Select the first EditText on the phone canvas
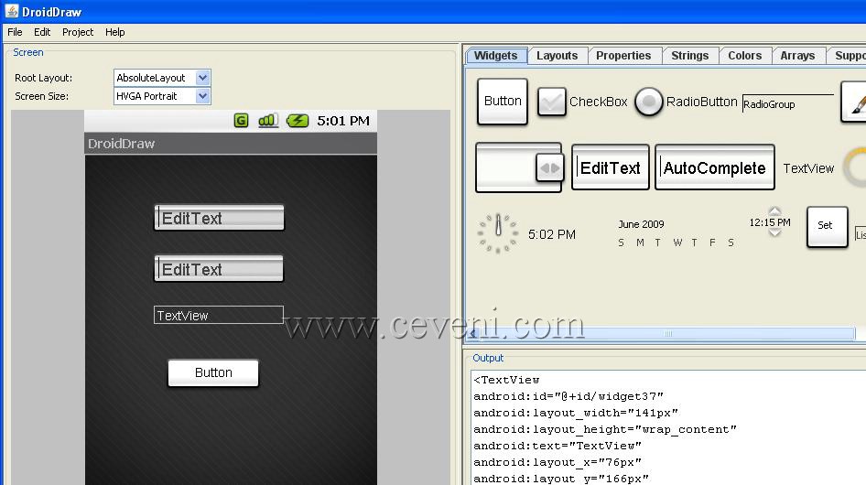This screenshot has width=866, height=485. [220, 218]
